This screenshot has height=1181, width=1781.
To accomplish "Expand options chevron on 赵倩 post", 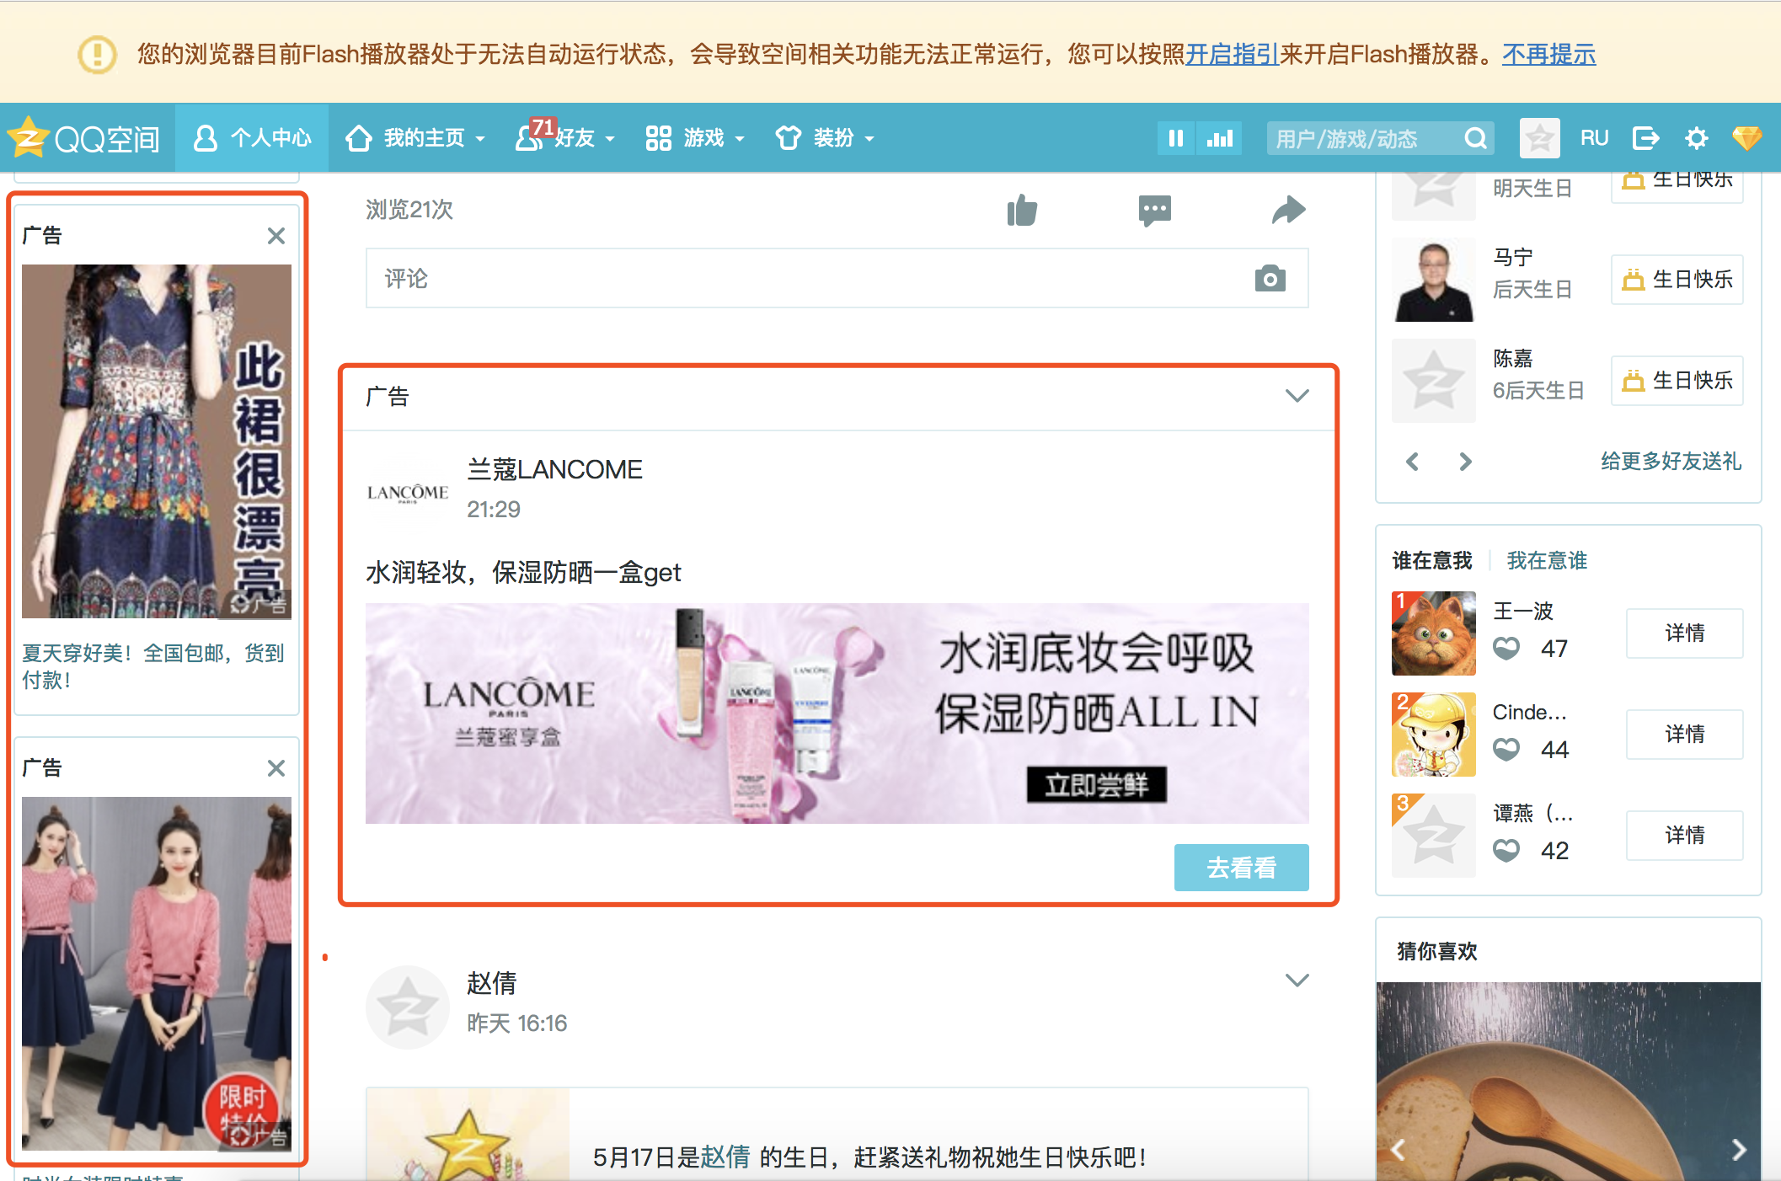I will click(1297, 980).
